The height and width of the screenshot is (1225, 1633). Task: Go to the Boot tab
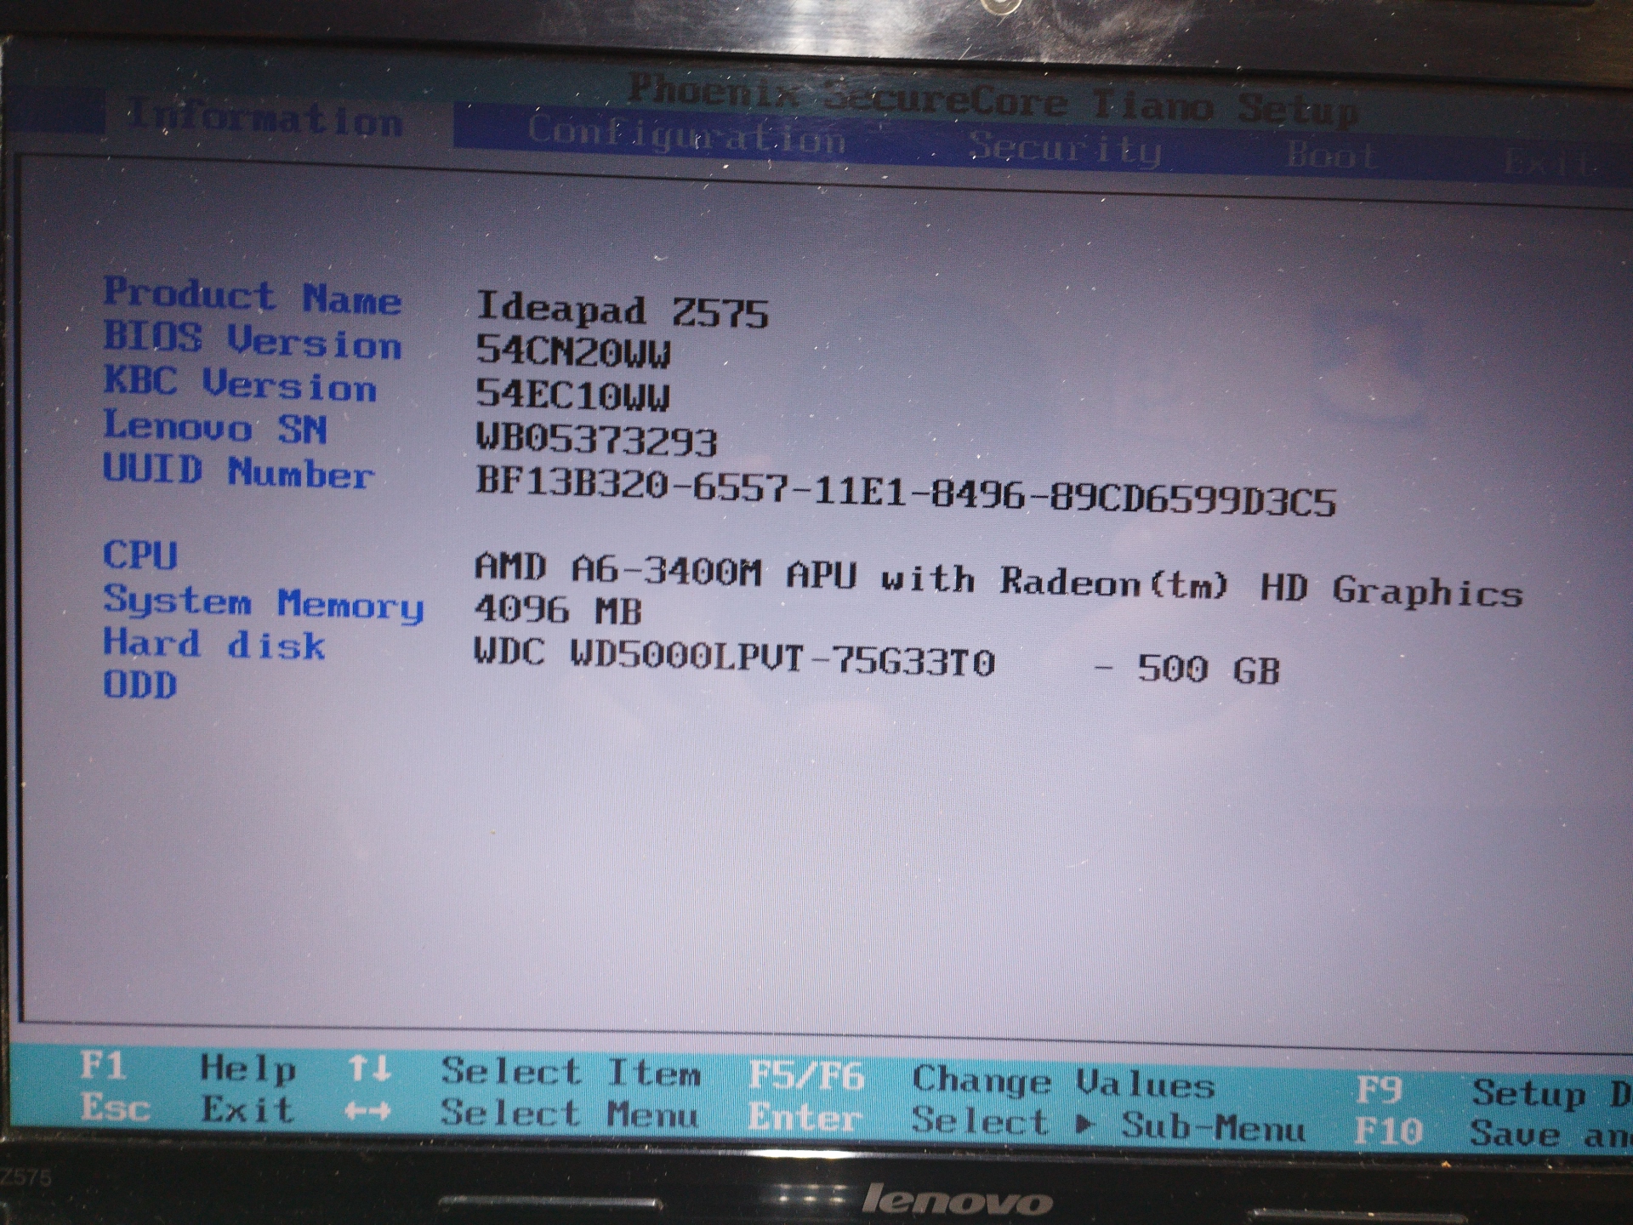pyautogui.click(x=1331, y=156)
